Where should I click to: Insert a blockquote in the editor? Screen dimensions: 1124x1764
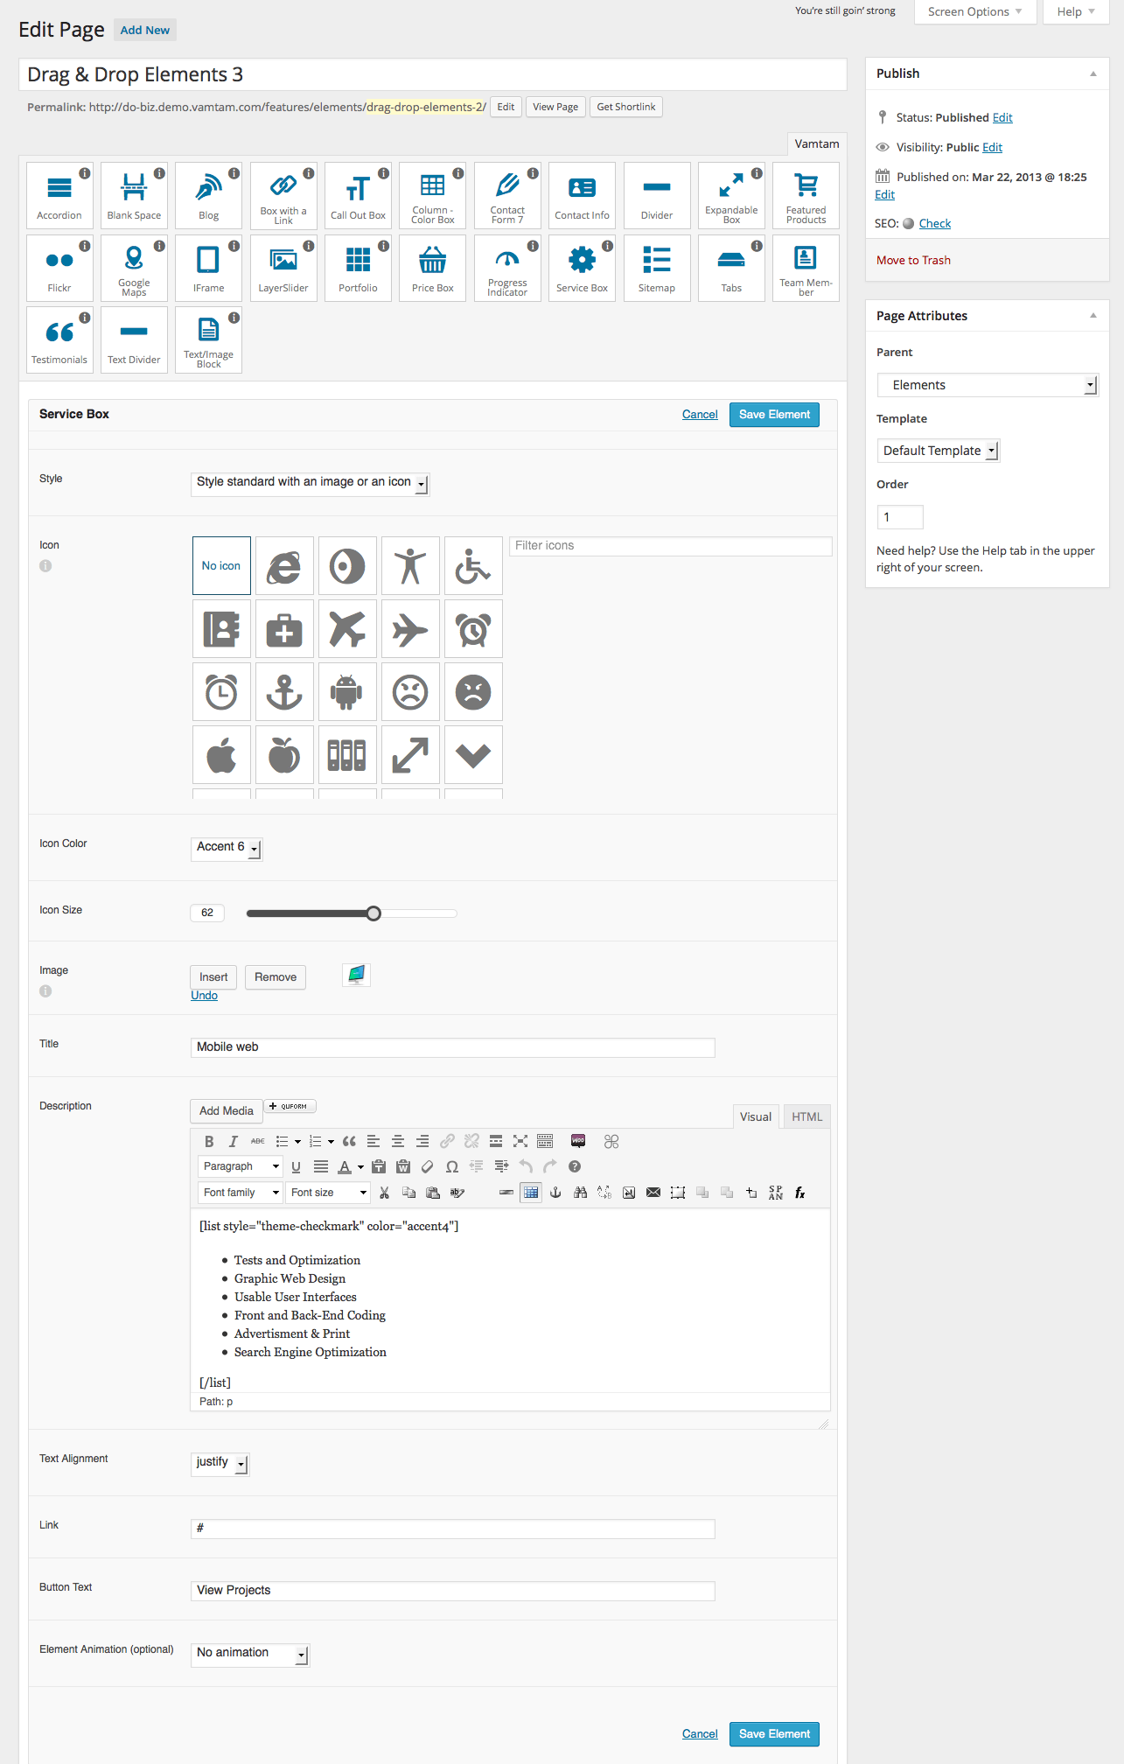[349, 1141]
